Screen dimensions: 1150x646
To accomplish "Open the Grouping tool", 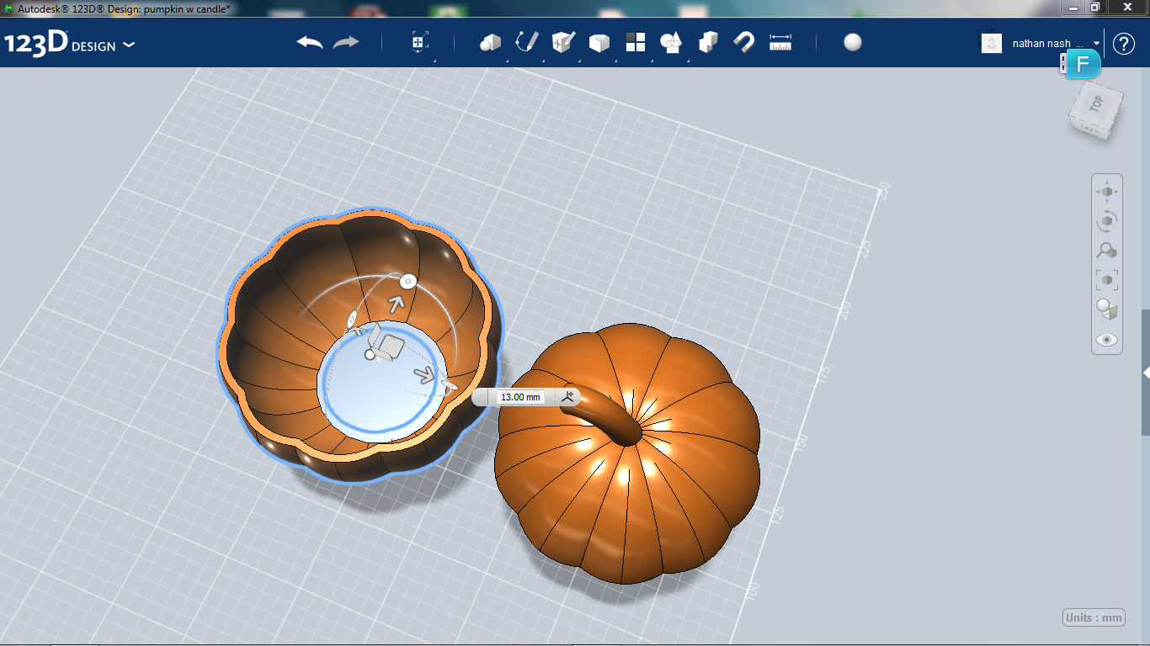I will [x=671, y=42].
